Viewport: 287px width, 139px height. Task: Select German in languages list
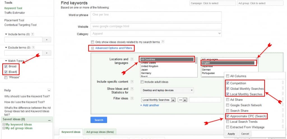[206, 70]
